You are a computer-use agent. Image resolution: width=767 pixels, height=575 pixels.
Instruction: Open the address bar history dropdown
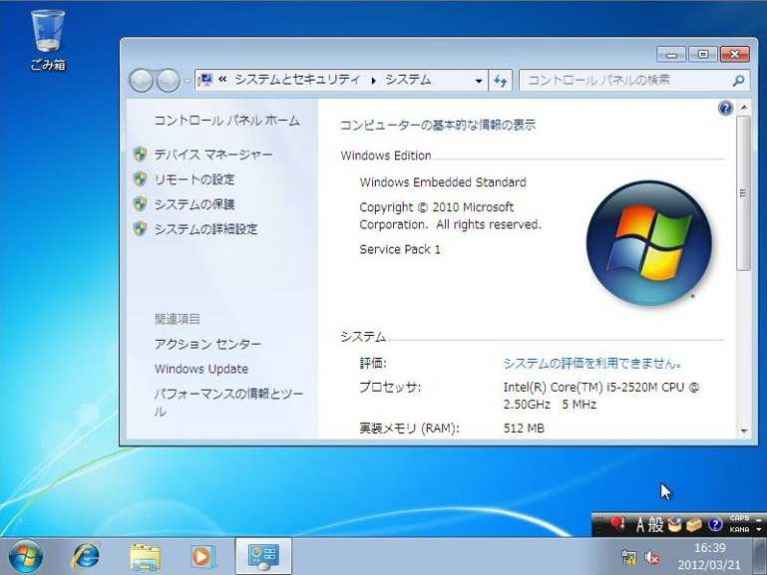point(479,81)
